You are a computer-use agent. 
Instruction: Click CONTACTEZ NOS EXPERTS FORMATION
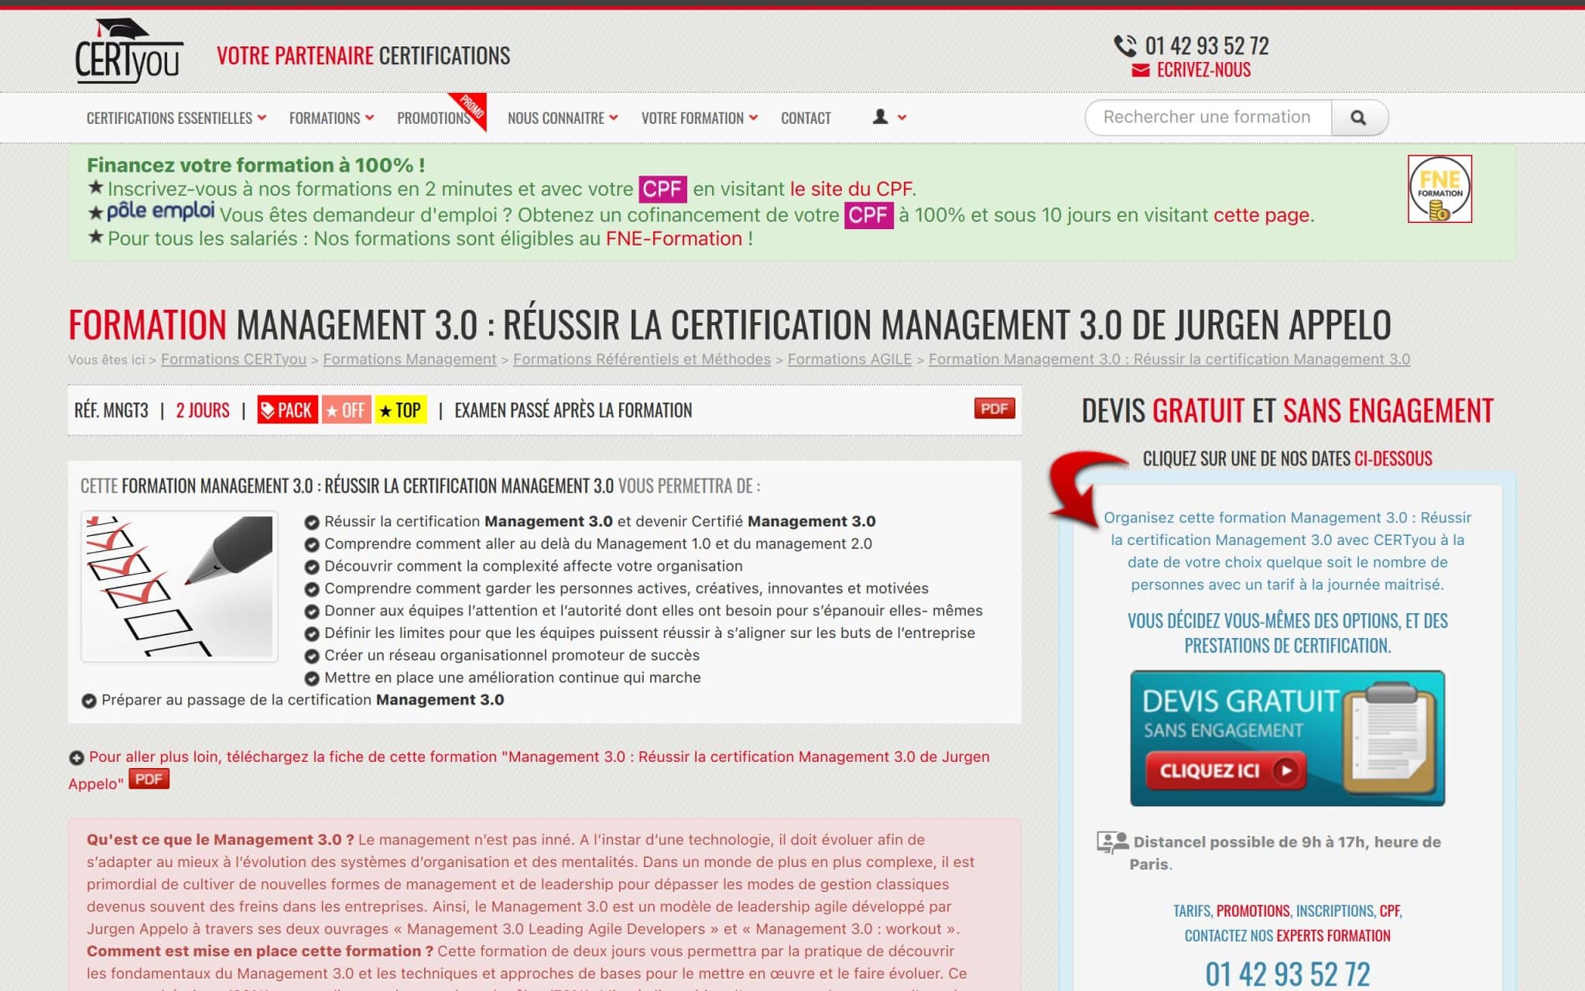[x=1287, y=936]
